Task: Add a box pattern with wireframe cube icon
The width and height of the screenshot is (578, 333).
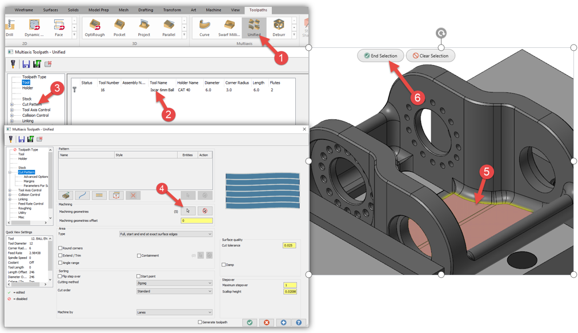Action: (116, 196)
